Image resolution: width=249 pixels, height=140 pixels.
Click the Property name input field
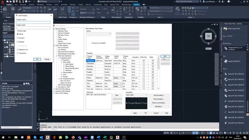pos(33,23)
